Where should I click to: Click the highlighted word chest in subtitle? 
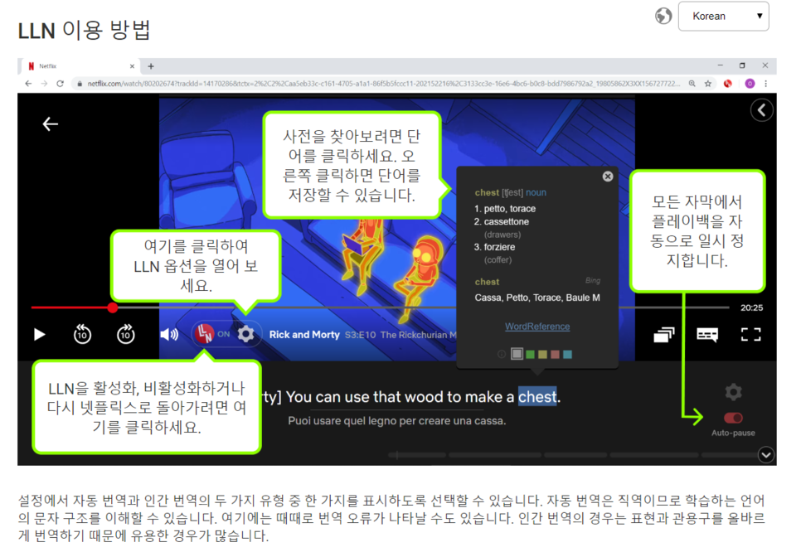(x=537, y=397)
